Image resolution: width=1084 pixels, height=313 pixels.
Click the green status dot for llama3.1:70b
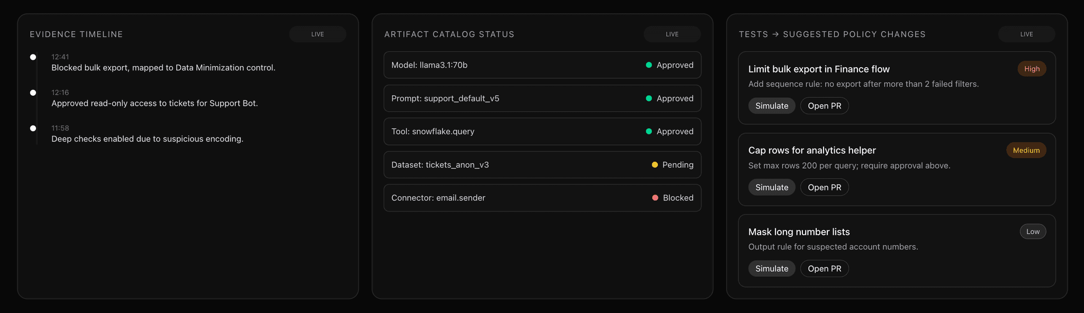click(648, 65)
